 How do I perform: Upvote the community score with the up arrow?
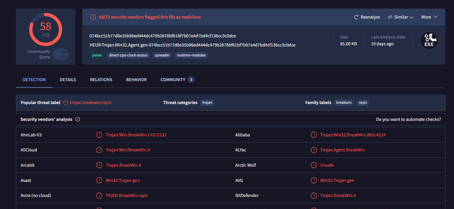coord(64,52)
